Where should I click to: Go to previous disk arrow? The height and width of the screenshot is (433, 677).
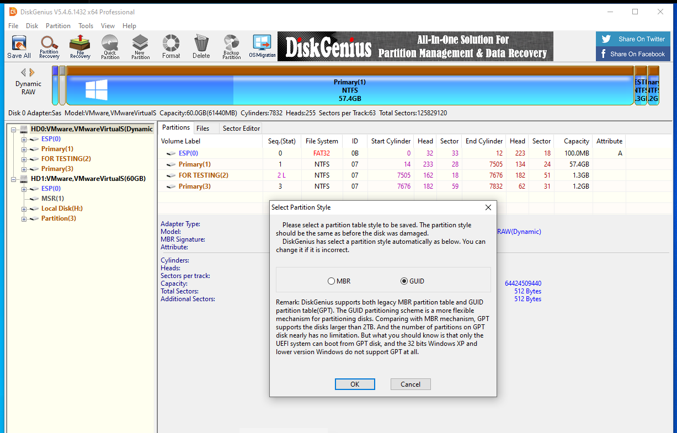23,72
